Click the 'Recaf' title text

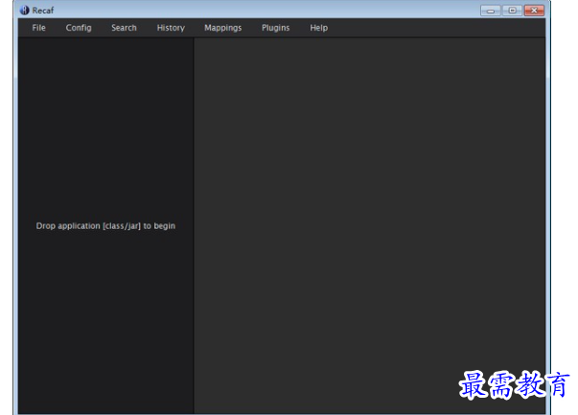click(x=42, y=10)
